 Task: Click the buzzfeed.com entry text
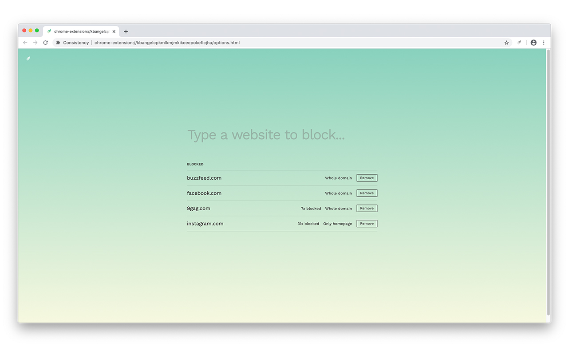[x=204, y=178]
